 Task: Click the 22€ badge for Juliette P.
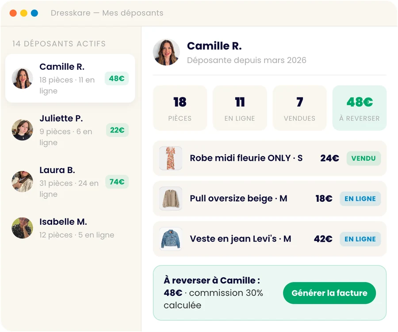[x=117, y=130]
